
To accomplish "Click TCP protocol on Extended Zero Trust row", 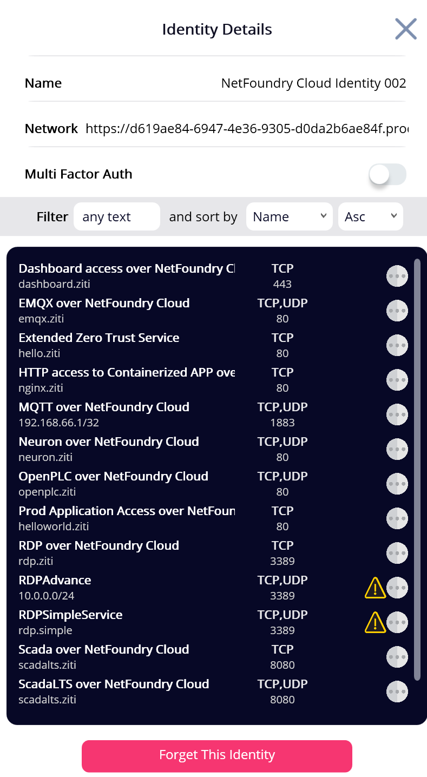I will tap(283, 338).
